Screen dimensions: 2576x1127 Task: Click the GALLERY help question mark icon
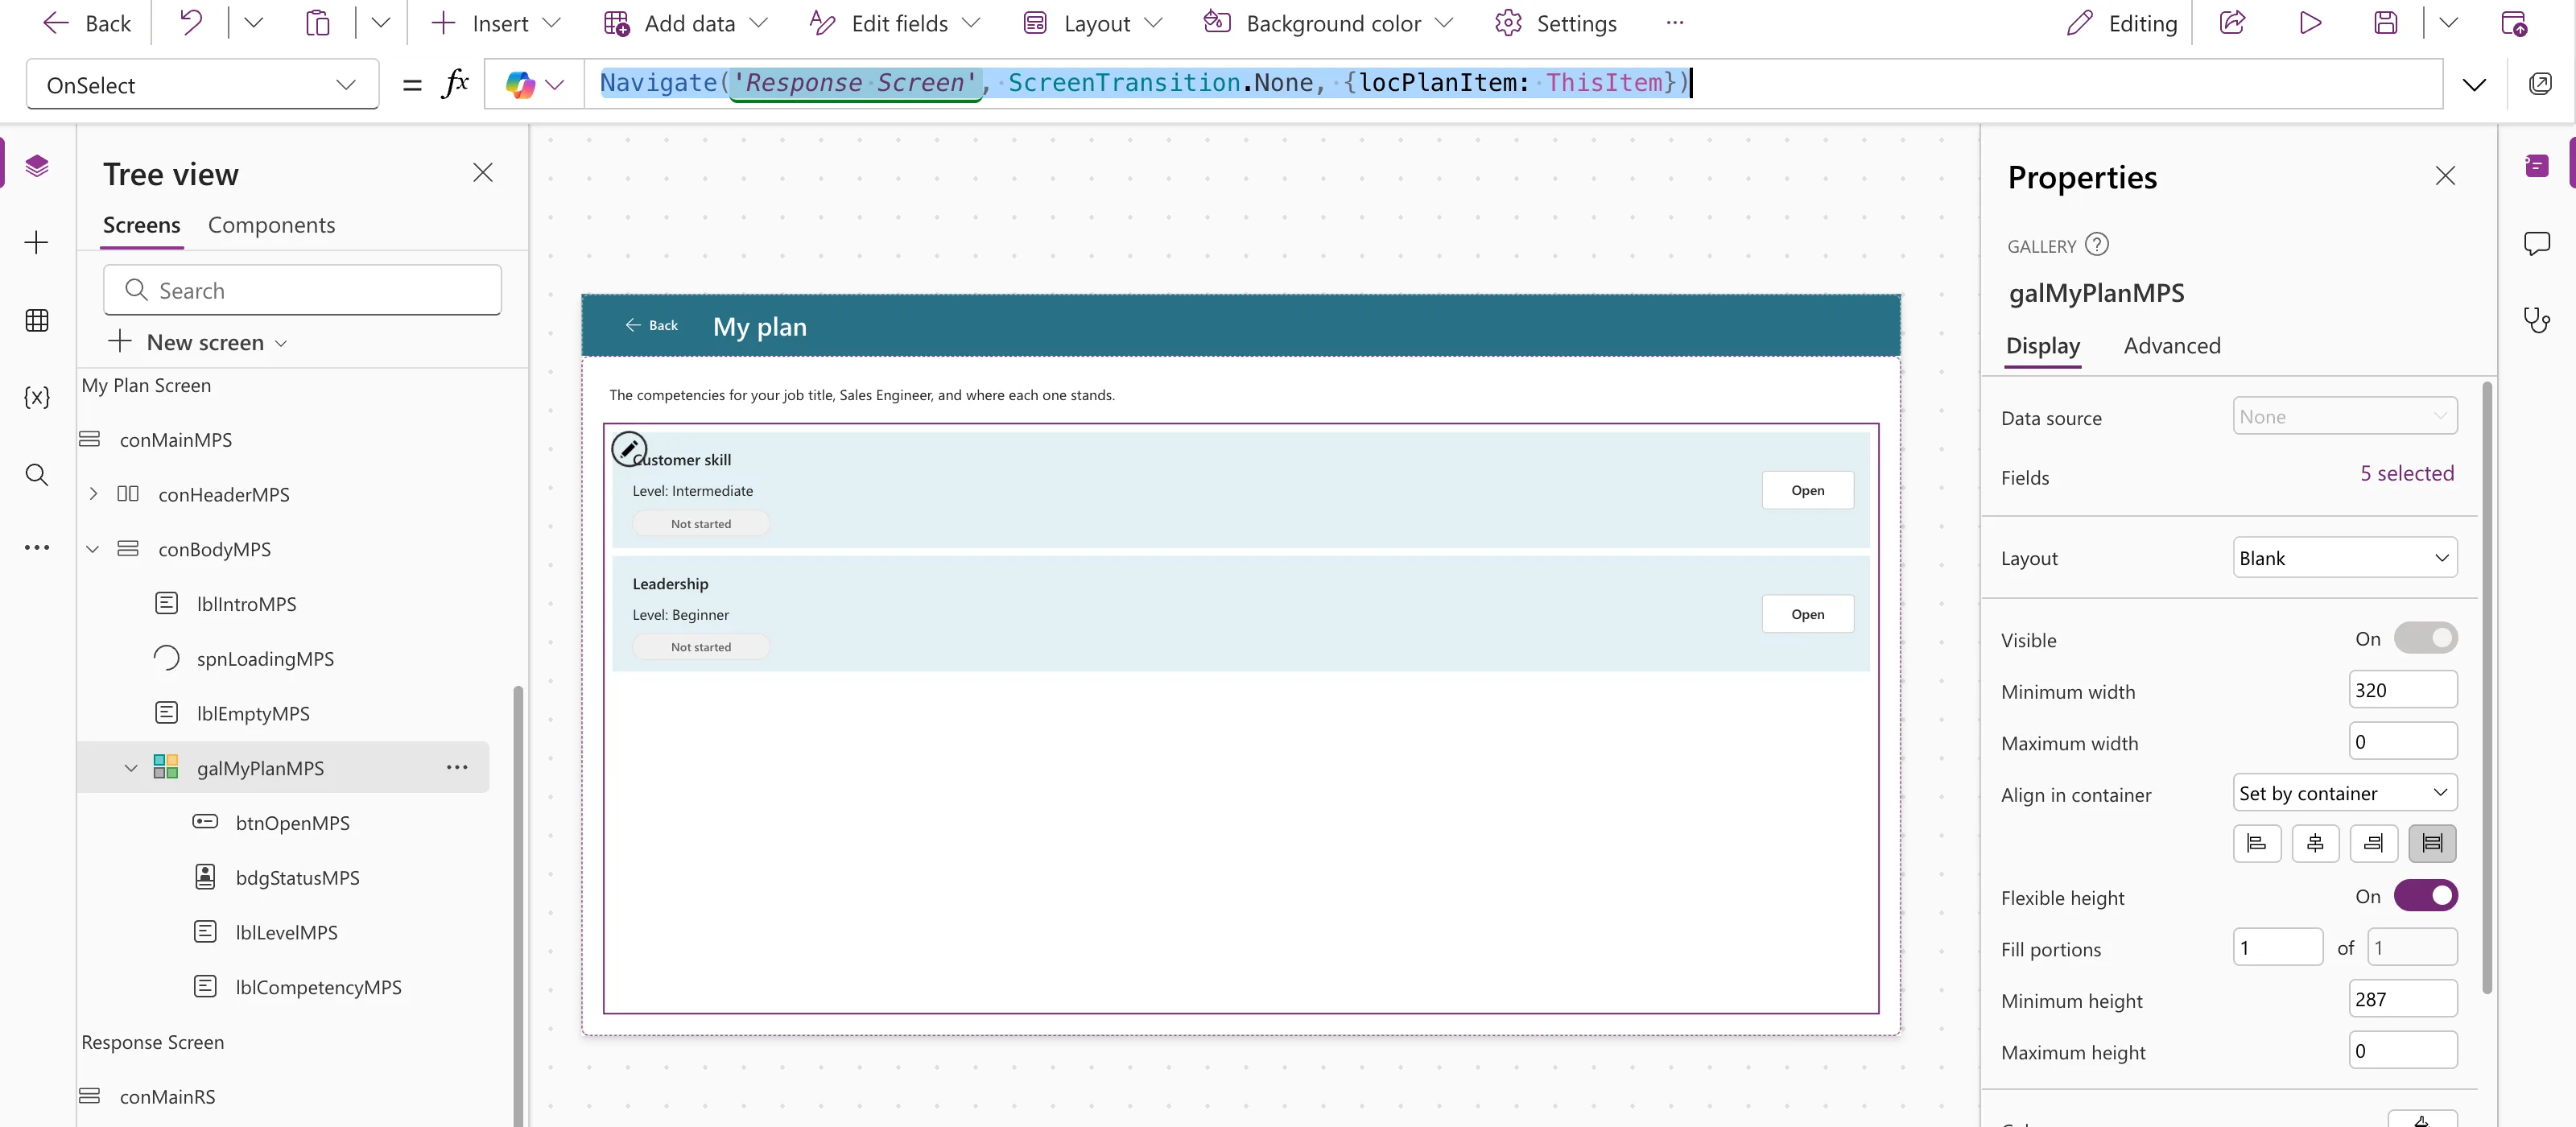(x=2097, y=244)
